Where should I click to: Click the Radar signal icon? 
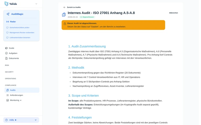point(8,22)
